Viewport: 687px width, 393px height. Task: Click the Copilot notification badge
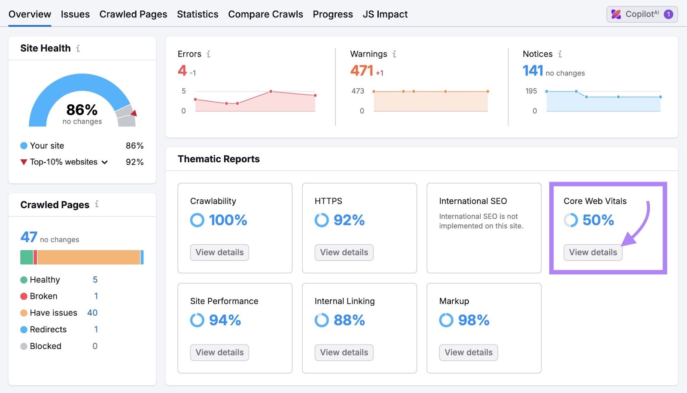(669, 14)
